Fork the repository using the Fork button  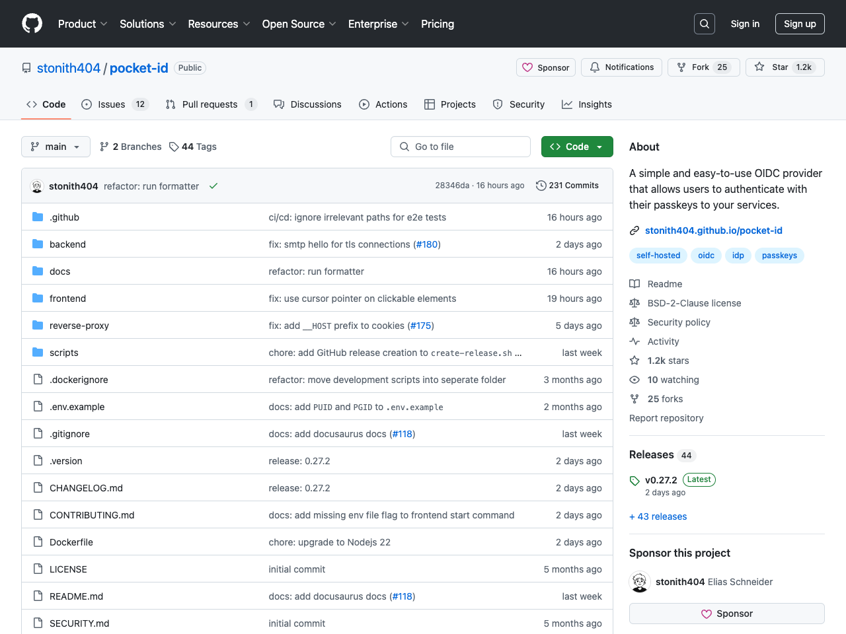pos(703,67)
